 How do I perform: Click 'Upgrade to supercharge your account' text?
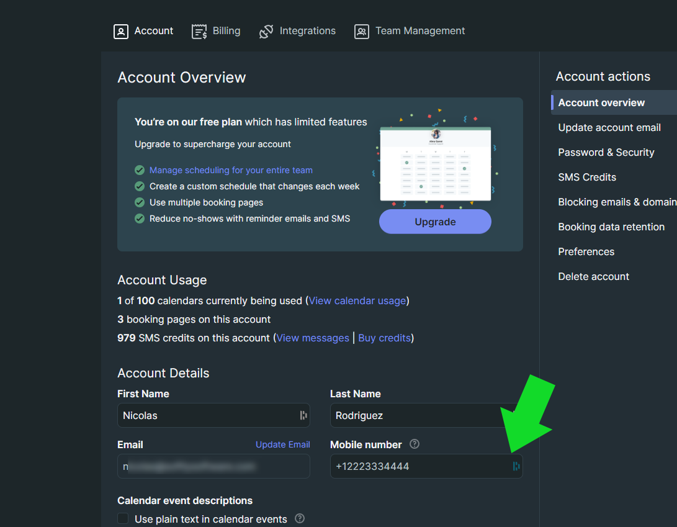pyautogui.click(x=212, y=144)
